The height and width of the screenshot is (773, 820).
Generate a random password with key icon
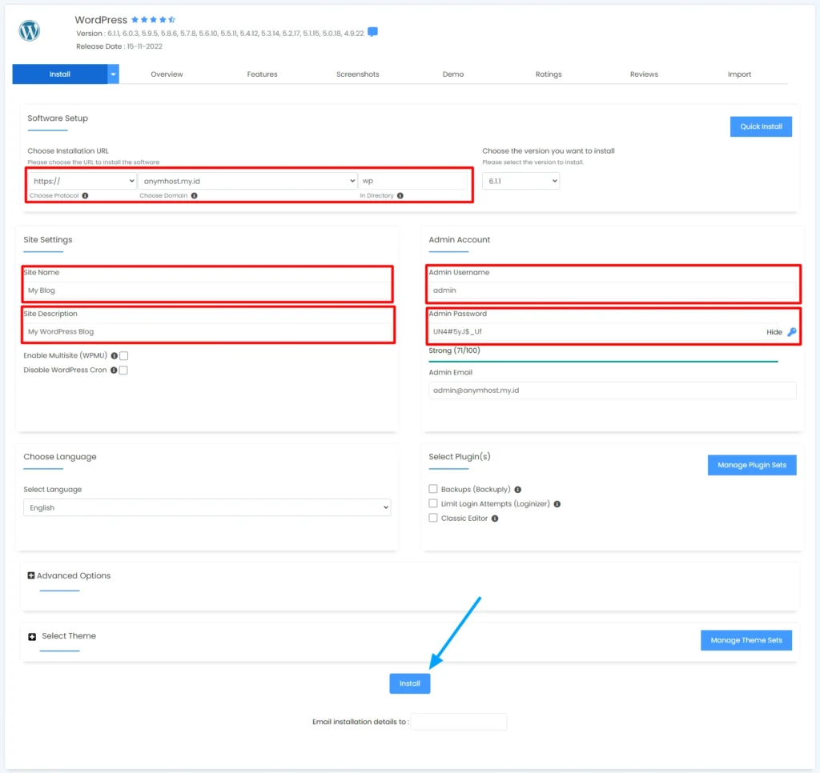click(x=792, y=332)
